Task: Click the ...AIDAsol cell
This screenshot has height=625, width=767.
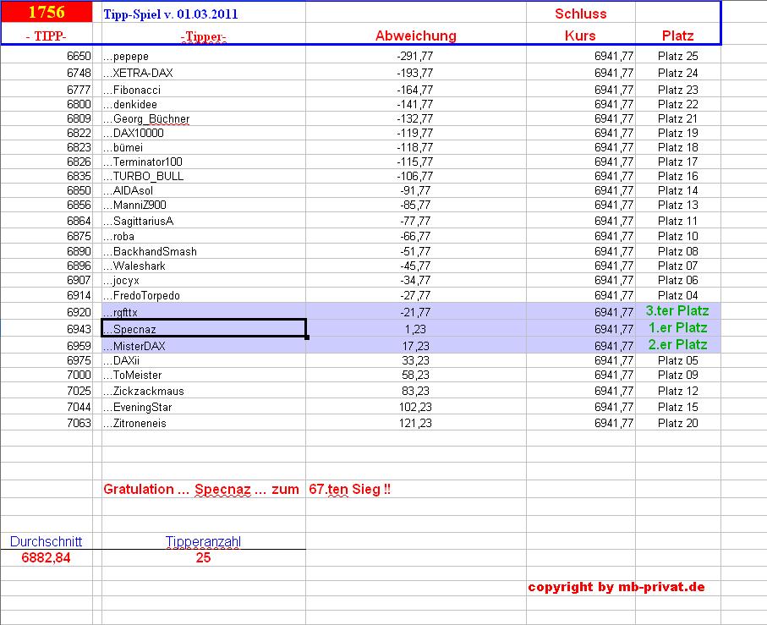Action: (204, 190)
